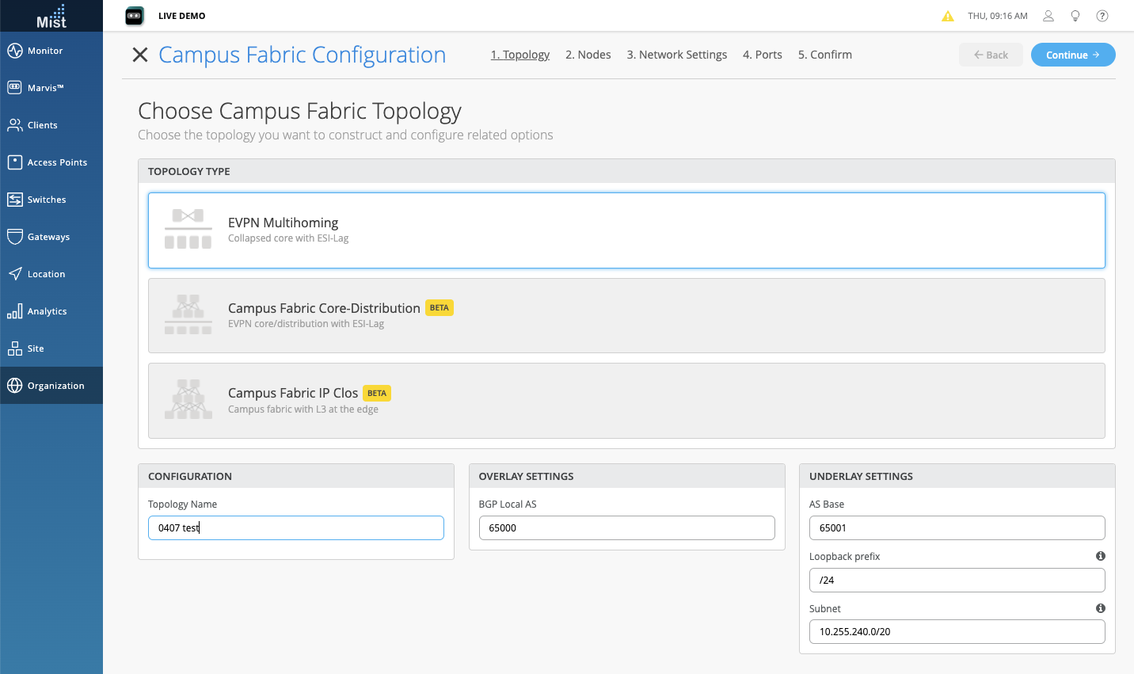Click inside the Topology Name field
Screen dimensions: 1134x674
295,528
